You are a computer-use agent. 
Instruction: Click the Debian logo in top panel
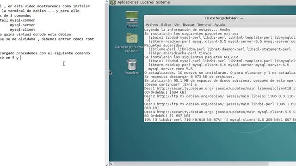(113, 2)
